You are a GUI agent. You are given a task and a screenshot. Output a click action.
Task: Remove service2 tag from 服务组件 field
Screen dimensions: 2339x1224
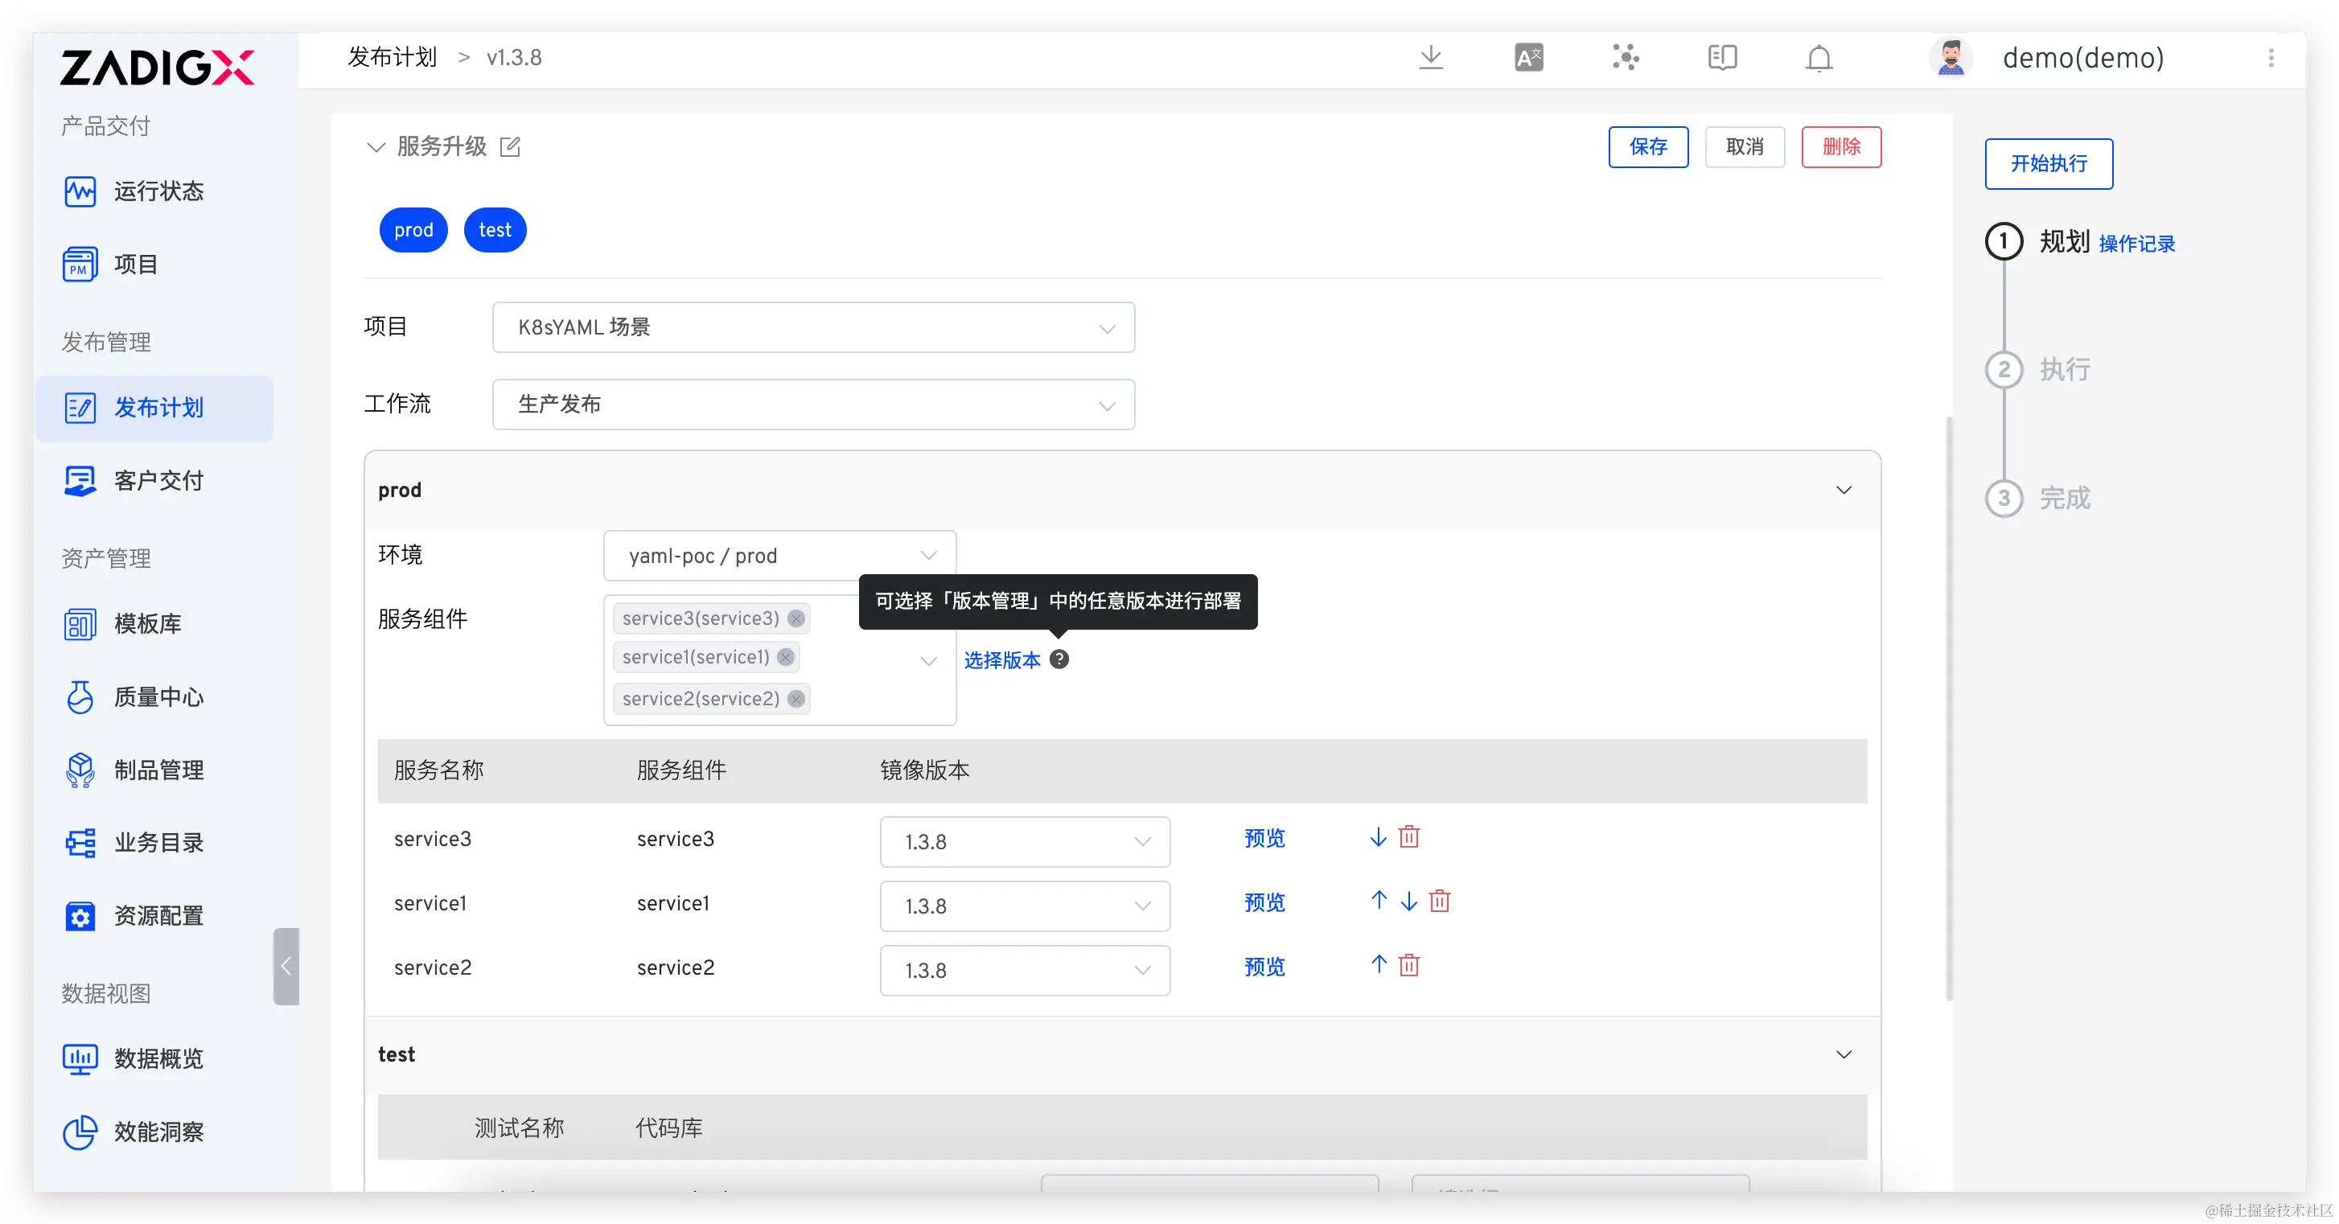[796, 698]
